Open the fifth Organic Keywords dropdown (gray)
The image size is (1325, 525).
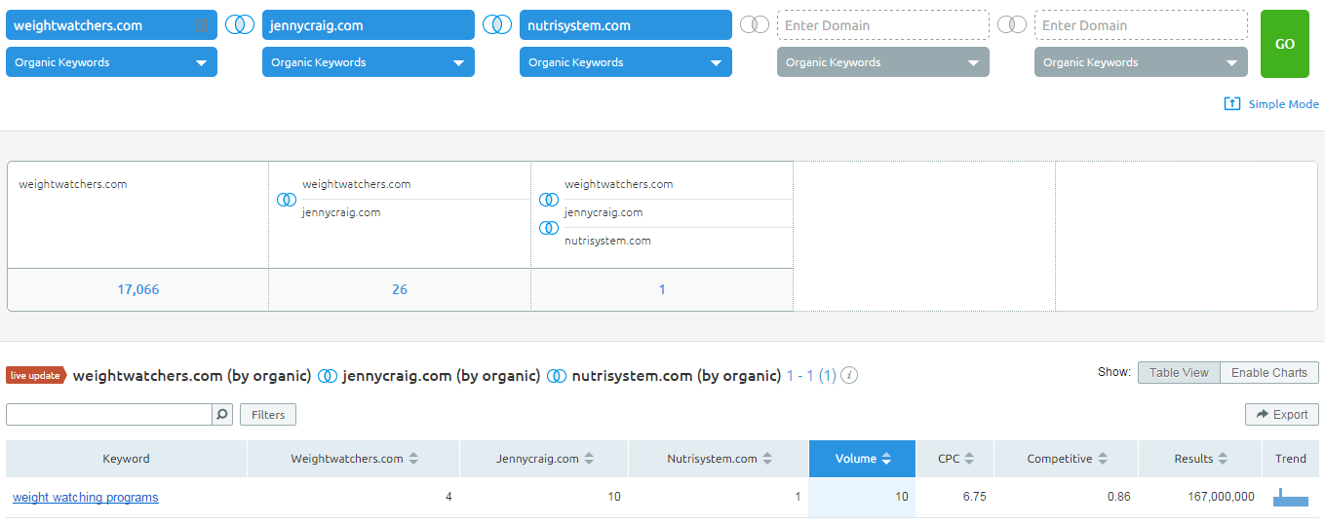click(1141, 62)
